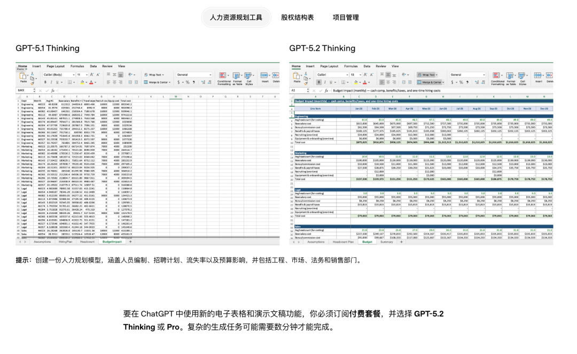Select the 人力资源规划工具 tab
This screenshot has width=577, height=354.
coord(236,17)
